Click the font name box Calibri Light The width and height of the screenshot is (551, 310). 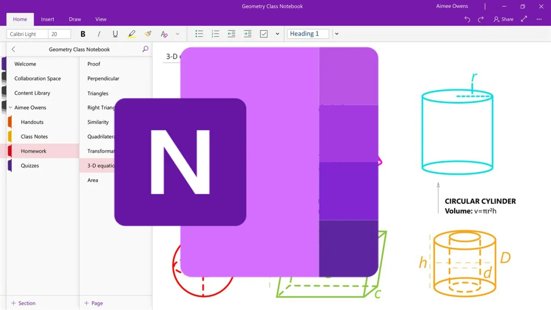pos(27,34)
